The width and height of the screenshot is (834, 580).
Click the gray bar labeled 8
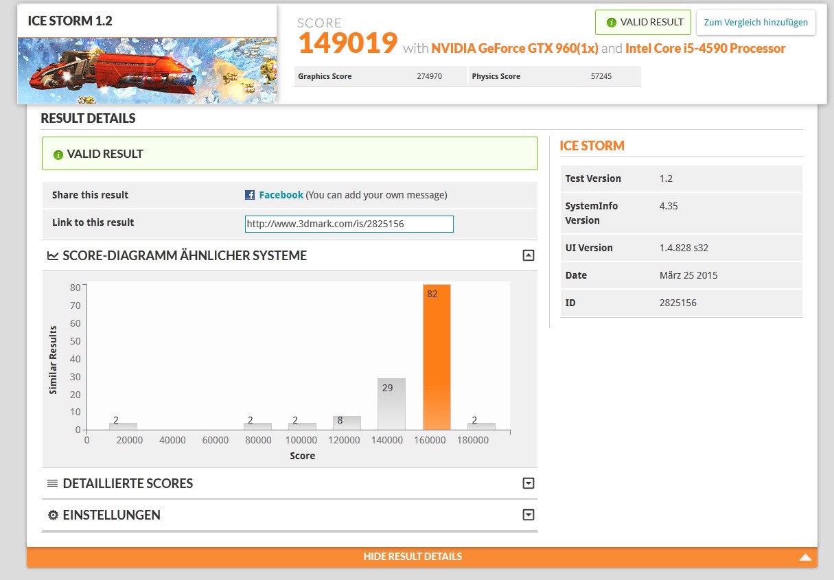(x=347, y=423)
